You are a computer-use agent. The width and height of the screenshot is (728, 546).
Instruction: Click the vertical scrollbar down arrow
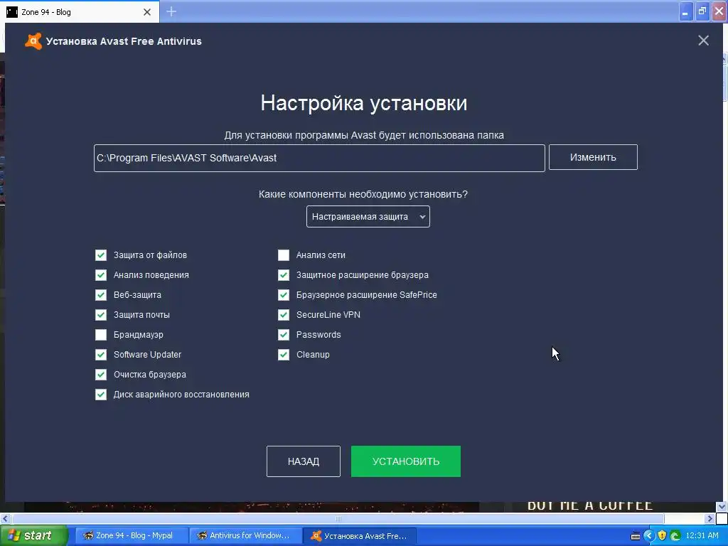click(x=722, y=506)
